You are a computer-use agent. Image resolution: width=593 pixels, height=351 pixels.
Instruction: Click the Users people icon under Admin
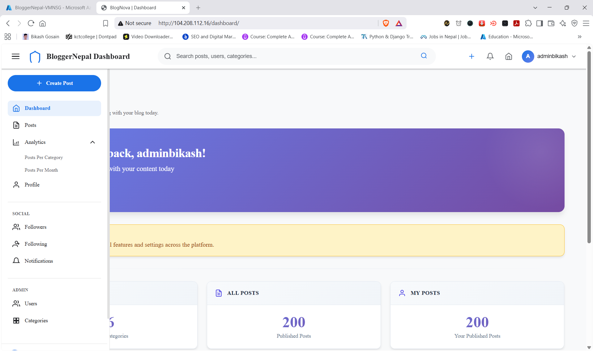16,303
